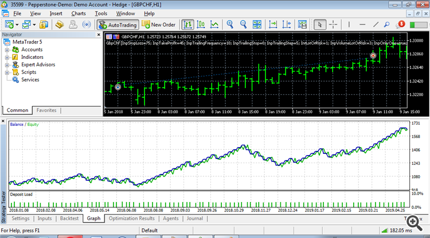Open the Journal tab
Viewport: 430px width, 238px height.
click(x=195, y=219)
